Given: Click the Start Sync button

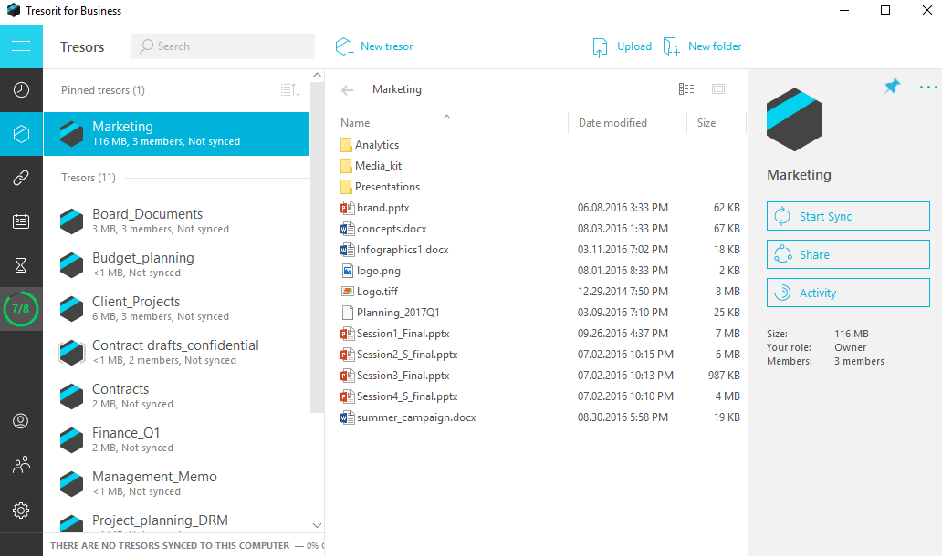Looking at the screenshot, I should [848, 216].
